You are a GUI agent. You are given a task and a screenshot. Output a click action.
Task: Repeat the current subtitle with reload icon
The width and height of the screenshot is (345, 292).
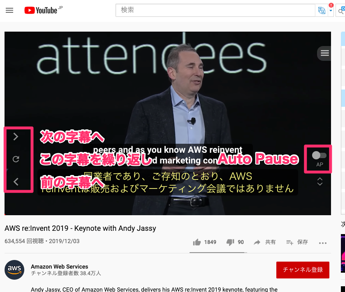[x=16, y=159]
